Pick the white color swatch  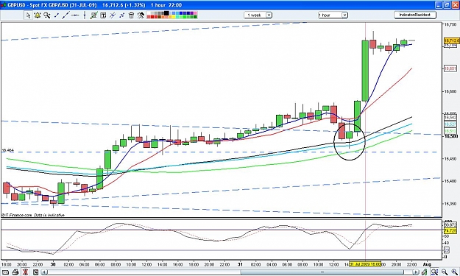tap(149, 13)
